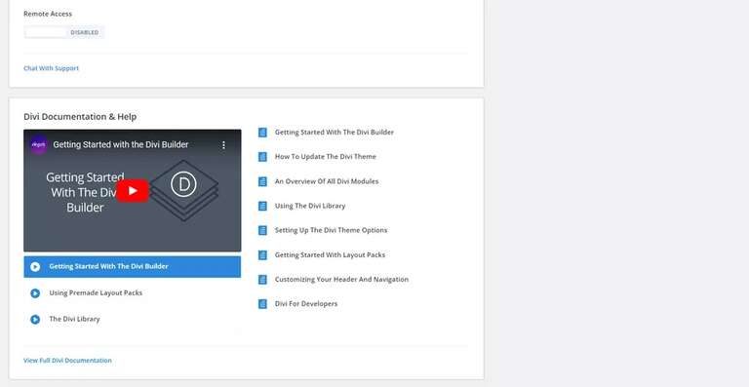Open An Overview Of All Divi Modules article
The height and width of the screenshot is (387, 749).
[327, 181]
